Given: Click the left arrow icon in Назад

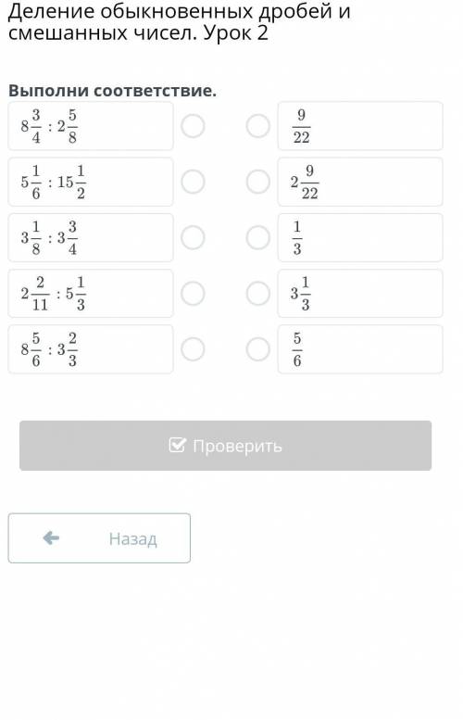Looking at the screenshot, I should tap(51, 537).
